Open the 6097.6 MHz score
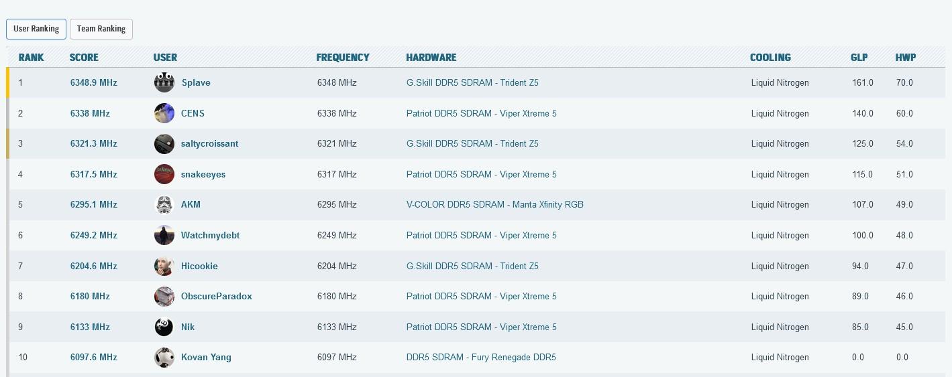952x377 pixels. click(x=94, y=357)
